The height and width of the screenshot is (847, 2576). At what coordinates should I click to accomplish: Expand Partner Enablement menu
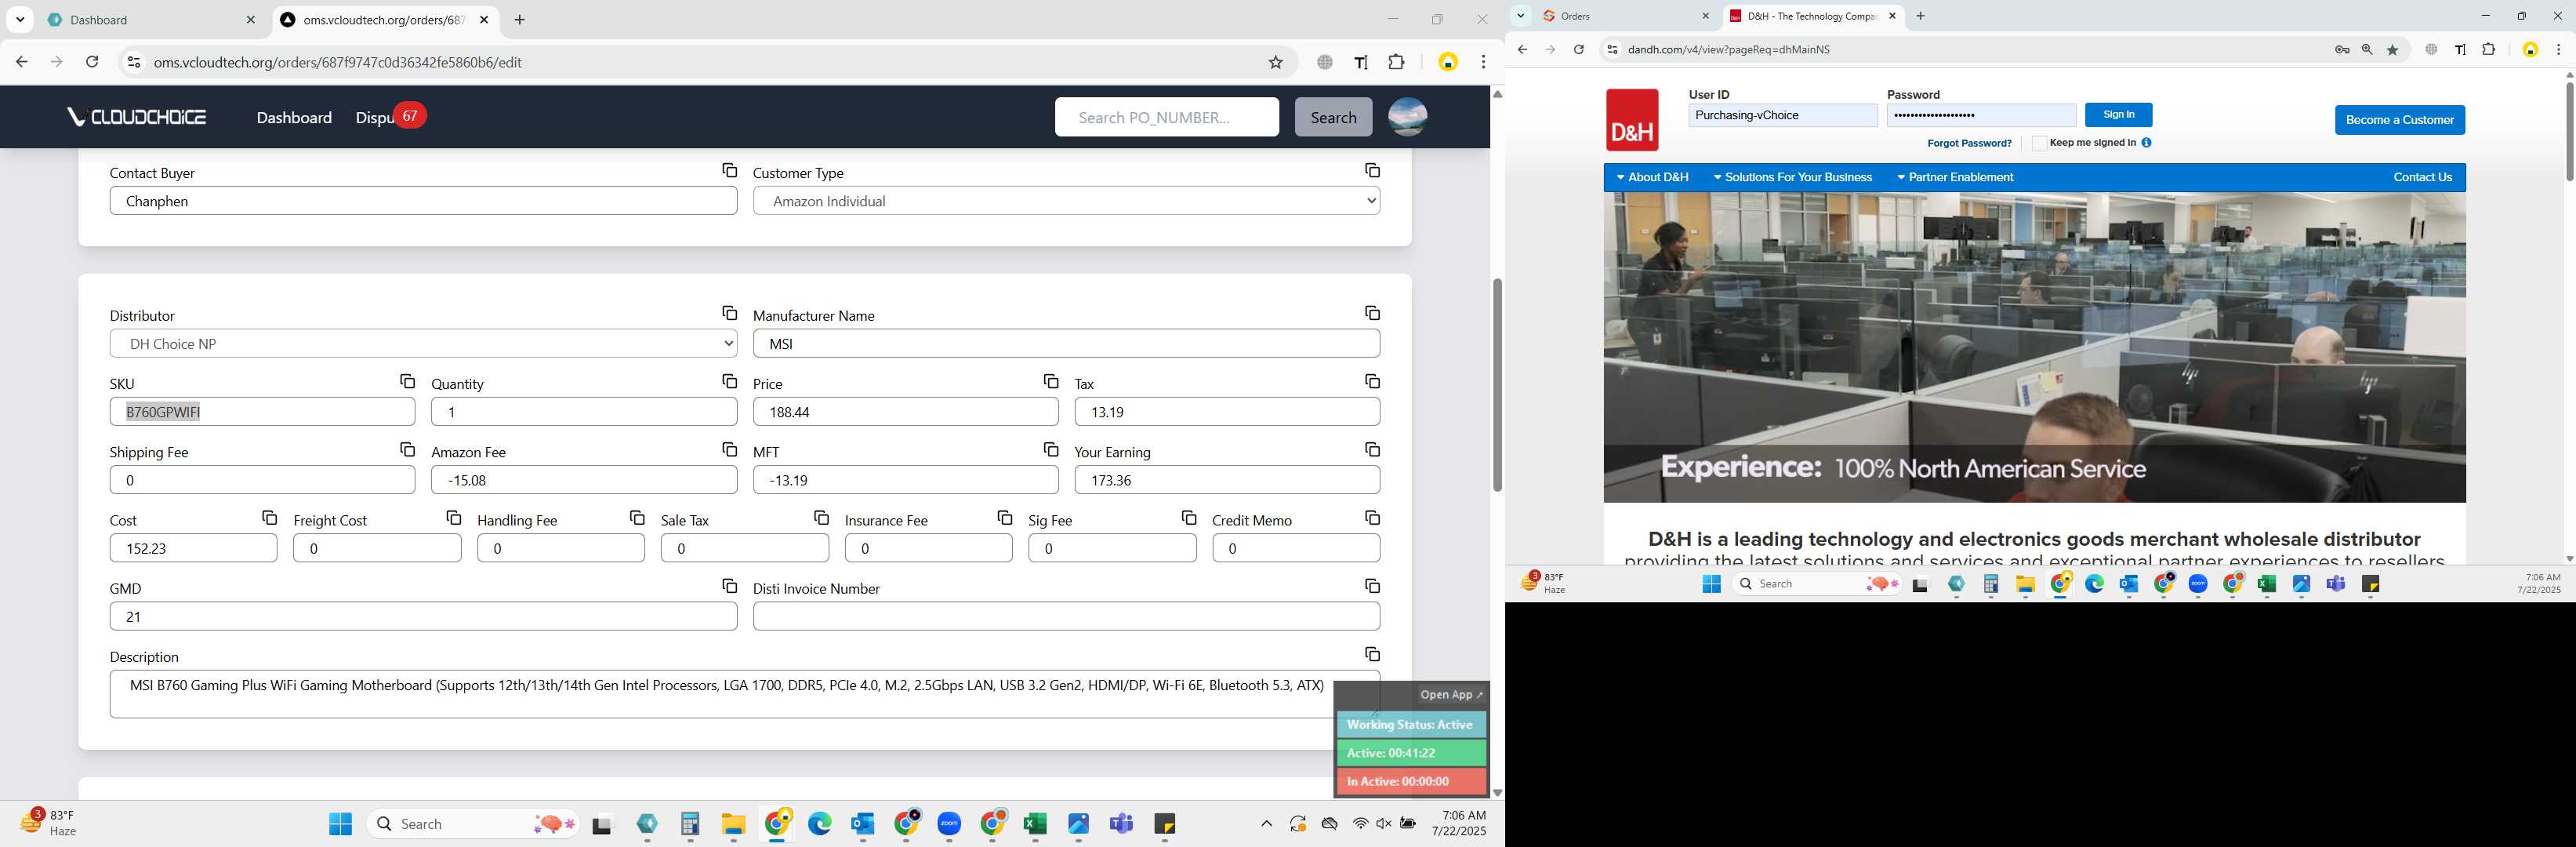click(x=1955, y=178)
